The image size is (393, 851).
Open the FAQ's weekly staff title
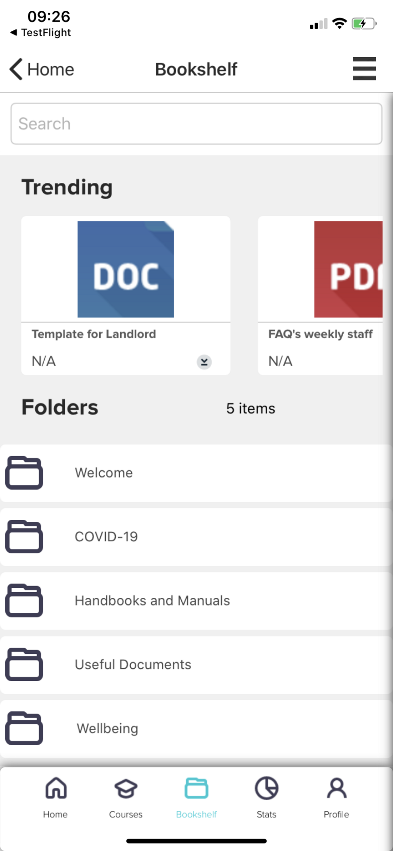(320, 334)
